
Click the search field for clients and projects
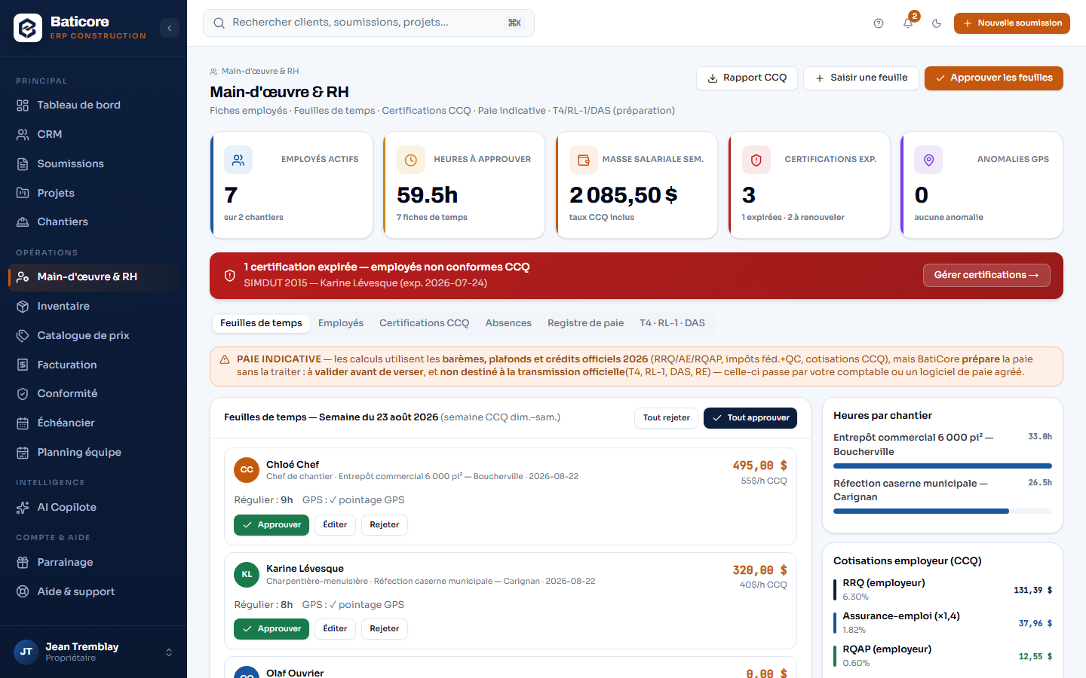point(369,23)
